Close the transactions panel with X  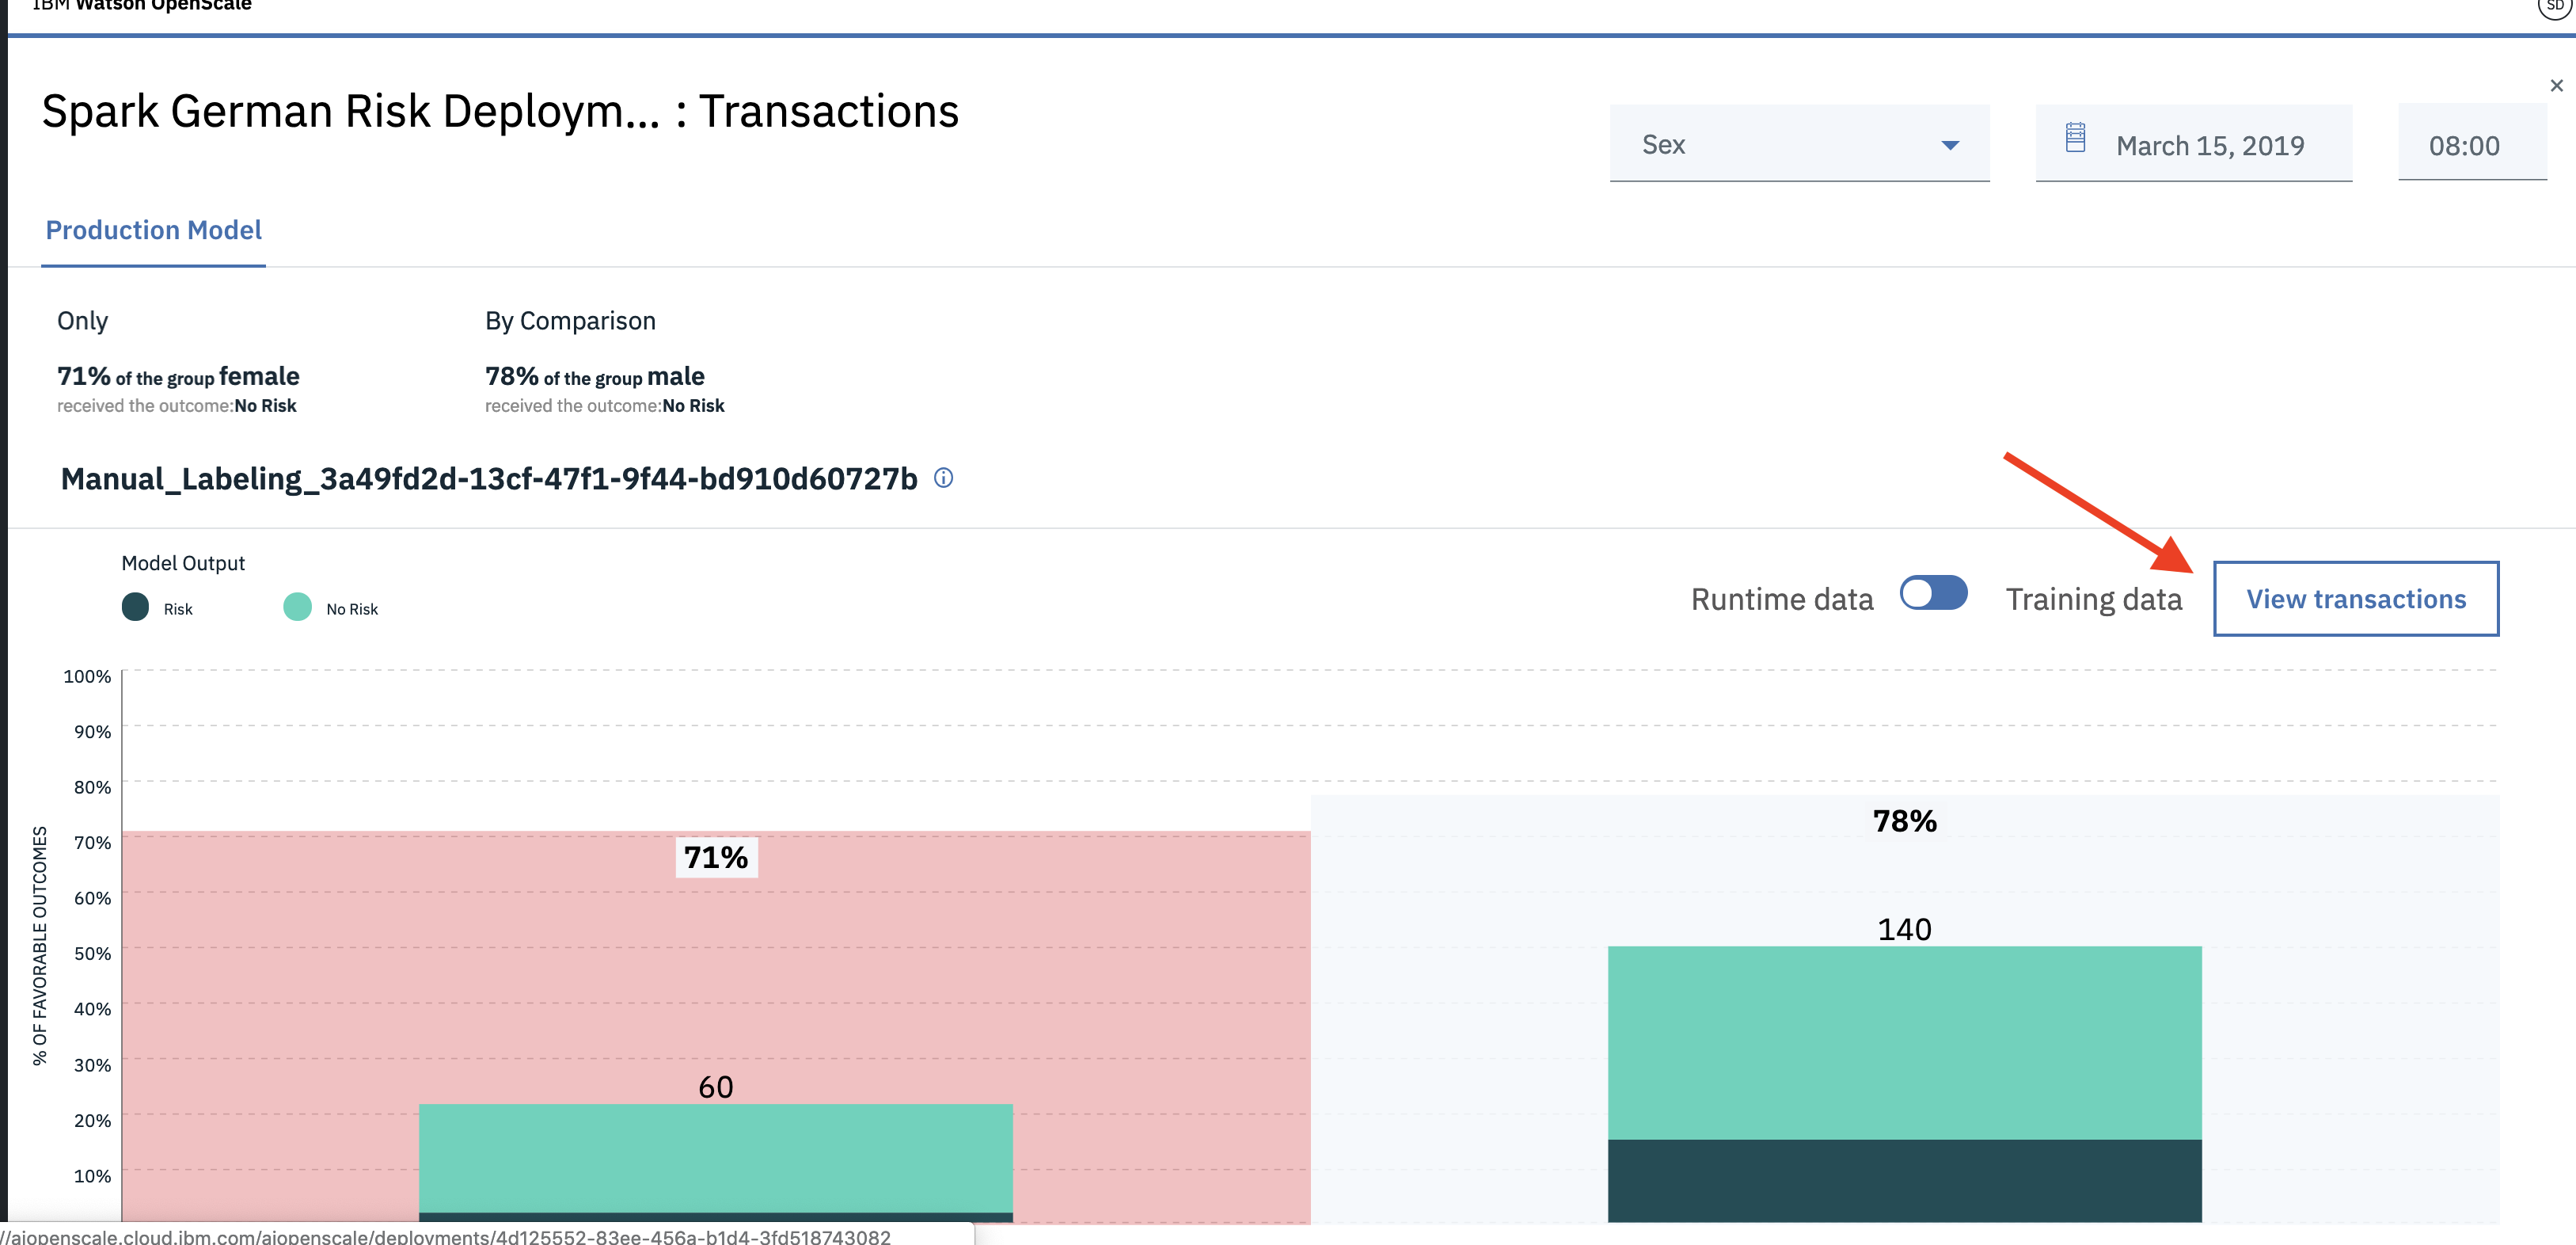2556,86
